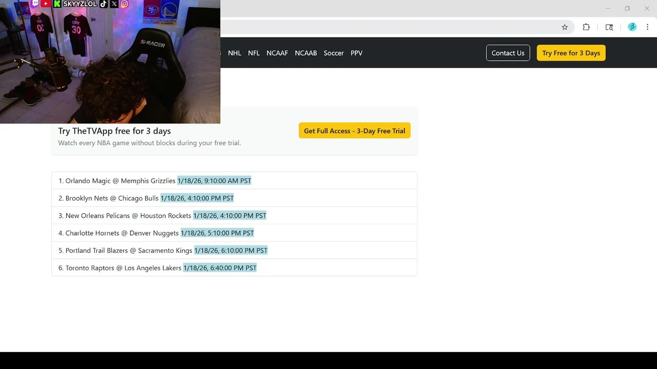Click 'Try TheTVApp free for 3 days' heading
Viewport: 657px width, 369px height.
(114, 131)
